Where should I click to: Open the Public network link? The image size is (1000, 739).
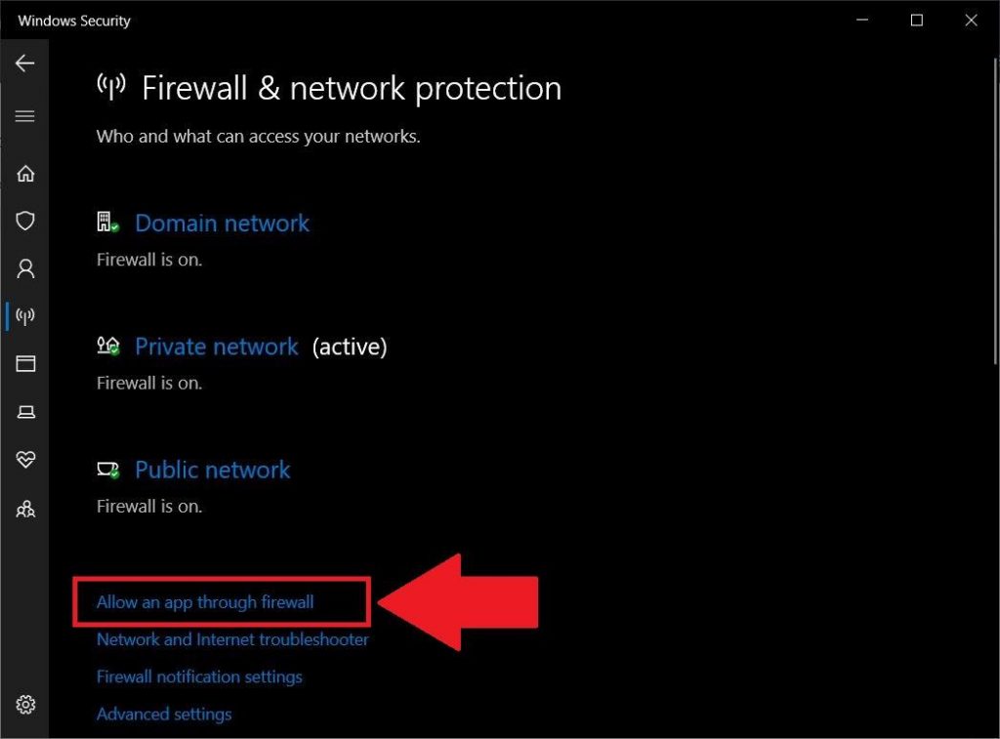(212, 470)
